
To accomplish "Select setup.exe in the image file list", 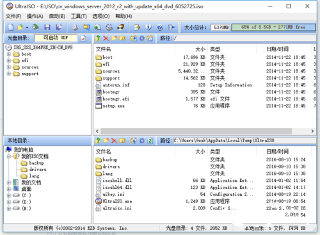I will coord(113,106).
